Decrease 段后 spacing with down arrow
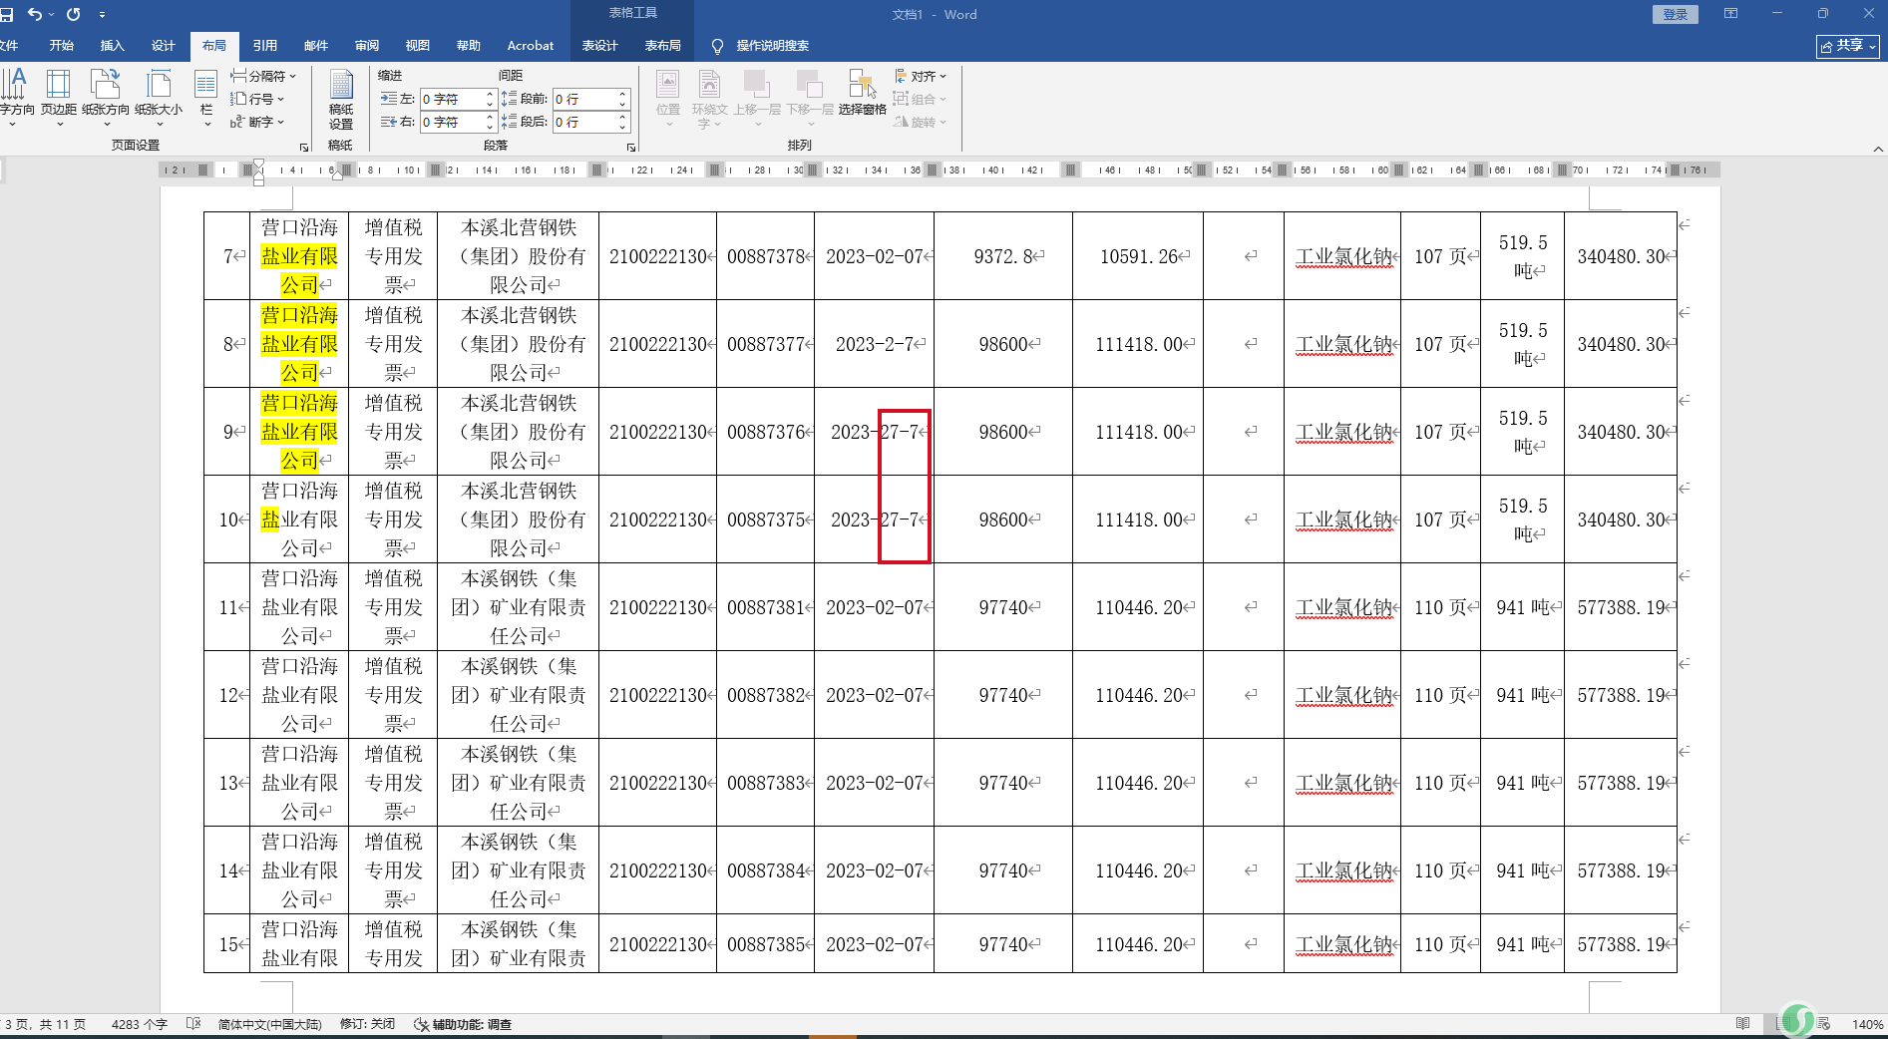 click(622, 127)
